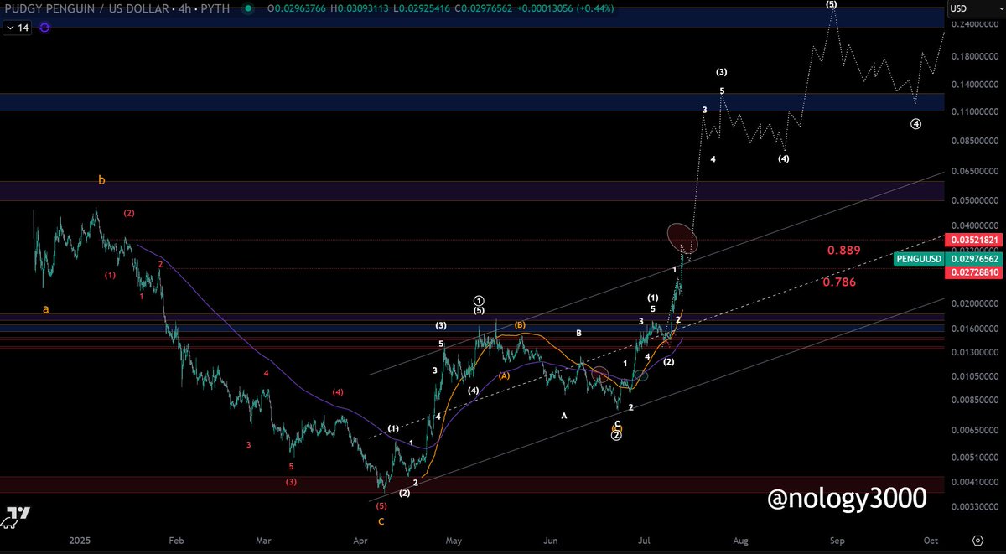Click the Low value 0.02925416
Viewport: 1006px width, 554px height.
[x=426, y=8]
